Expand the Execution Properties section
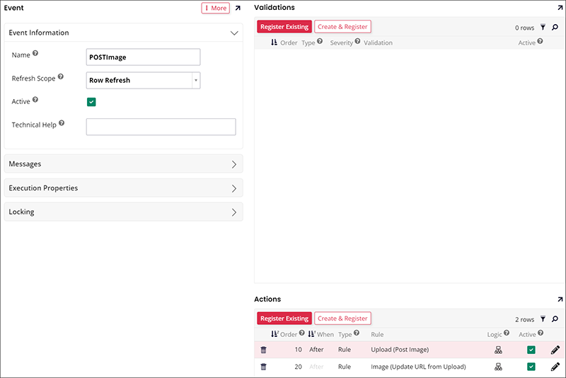Viewport: 566px width, 378px height. (123, 188)
